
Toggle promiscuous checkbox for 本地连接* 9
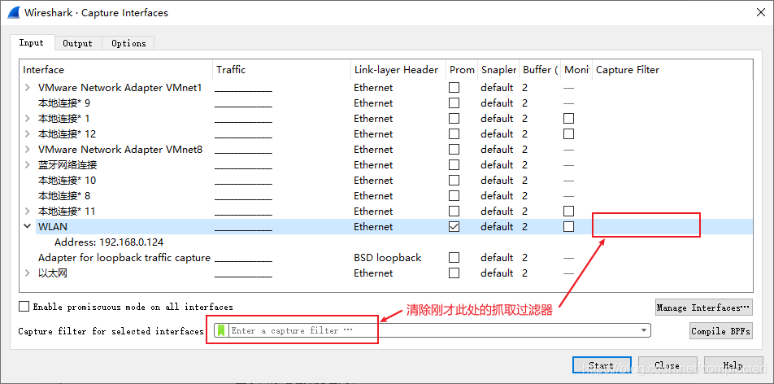pos(454,103)
